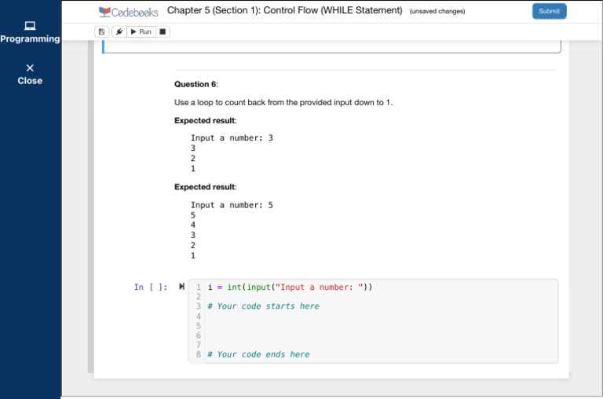This screenshot has height=399, width=603.
Task: Click the run-cell icon beside code cell
Action: pyautogui.click(x=181, y=286)
